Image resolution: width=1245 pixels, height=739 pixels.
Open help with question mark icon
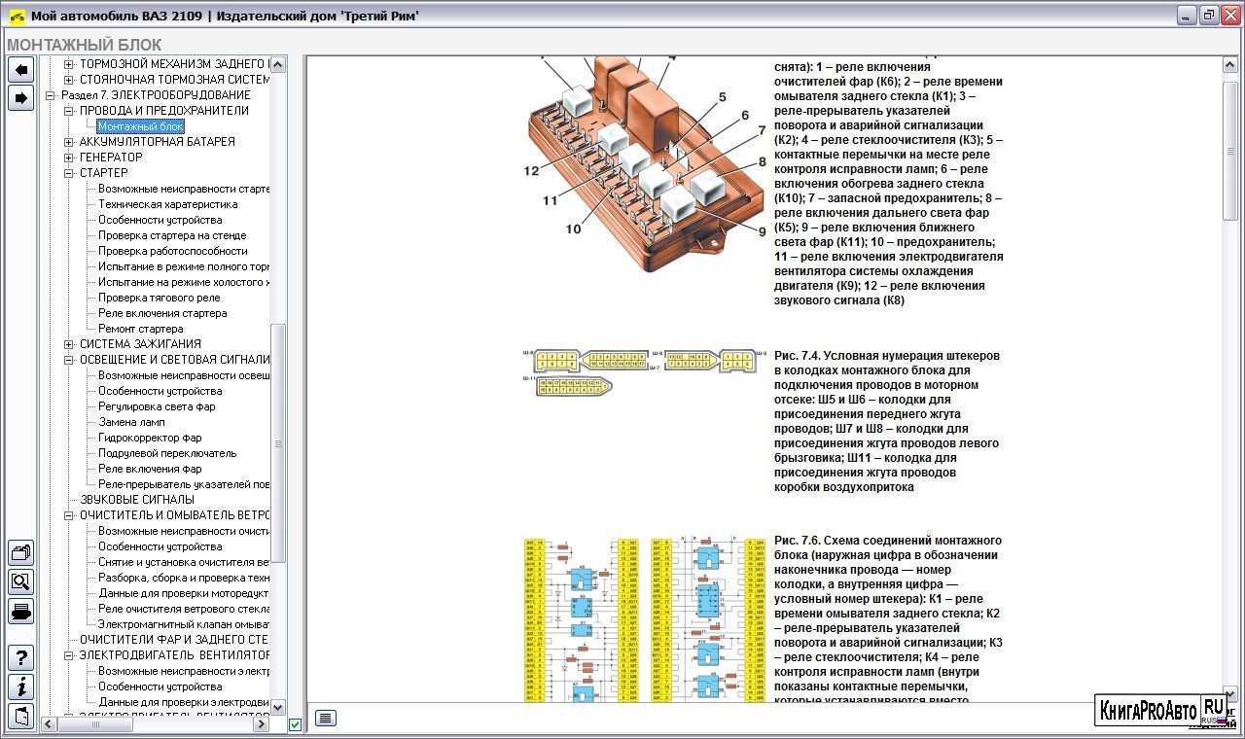click(x=20, y=658)
